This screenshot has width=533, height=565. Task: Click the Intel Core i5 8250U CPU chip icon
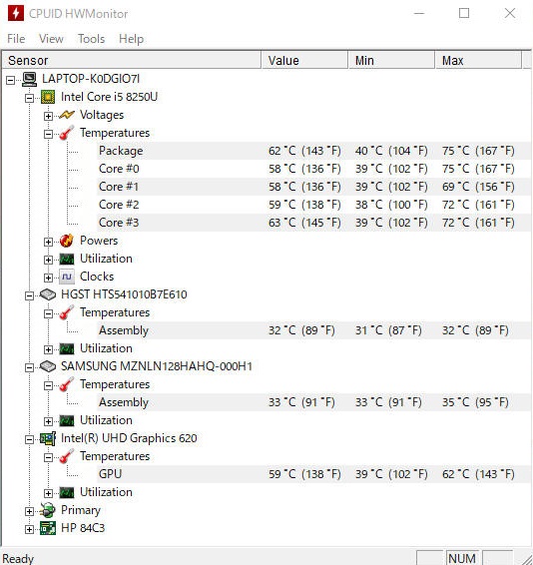click(x=48, y=97)
